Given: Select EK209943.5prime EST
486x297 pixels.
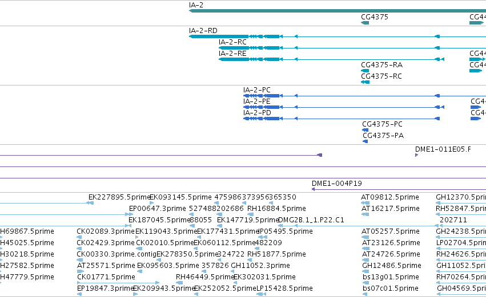Looking at the screenshot, I should point(164,288).
